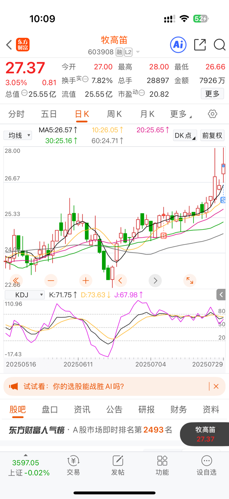Open 发帖 post icon
The image size is (229, 499).
pyautogui.click(x=118, y=466)
